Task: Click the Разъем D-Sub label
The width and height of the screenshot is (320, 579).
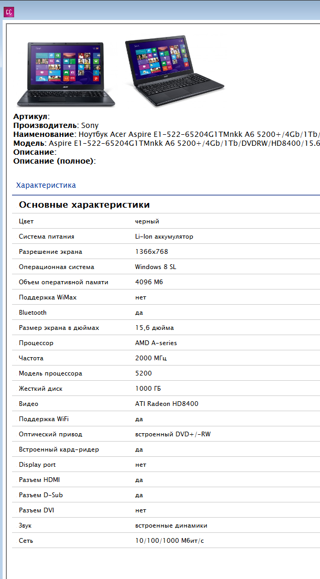Action: (x=40, y=495)
